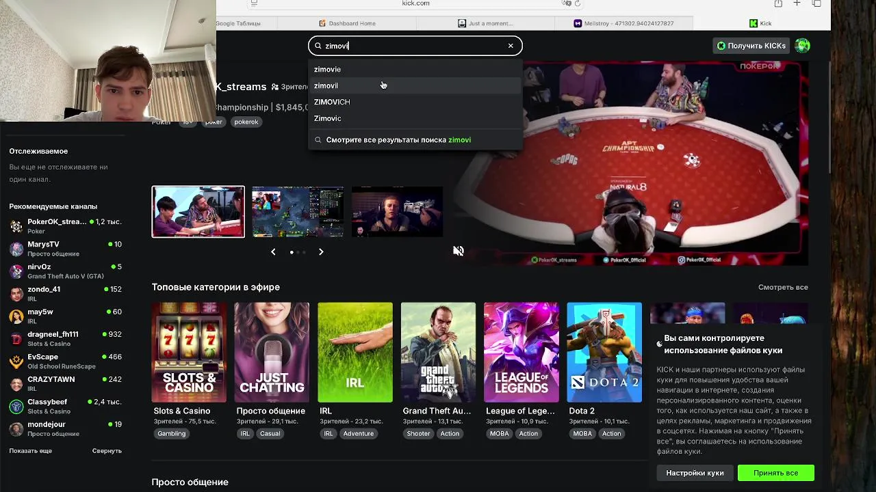The image size is (876, 492).
Task: Open the Just Chatting category card
Action: click(272, 353)
